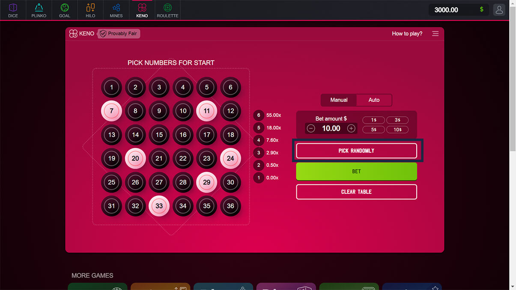
Task: Toggle number 15 ball on
Action: coord(159,135)
